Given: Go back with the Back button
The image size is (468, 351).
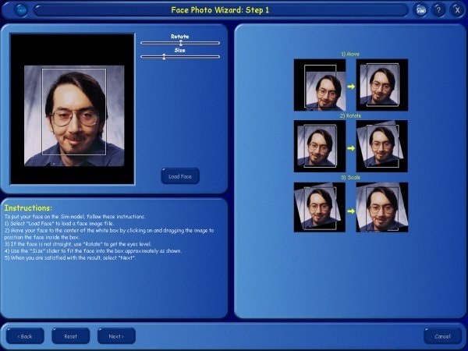Looking at the screenshot, I should coord(26,336).
